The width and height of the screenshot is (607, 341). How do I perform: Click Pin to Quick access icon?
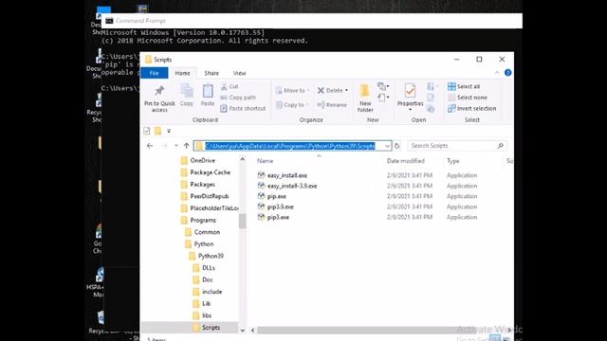click(159, 91)
